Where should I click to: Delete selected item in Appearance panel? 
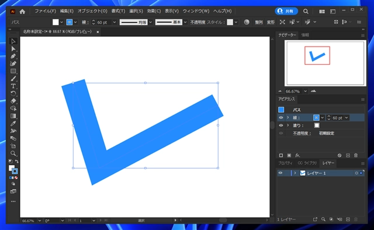tap(356, 155)
